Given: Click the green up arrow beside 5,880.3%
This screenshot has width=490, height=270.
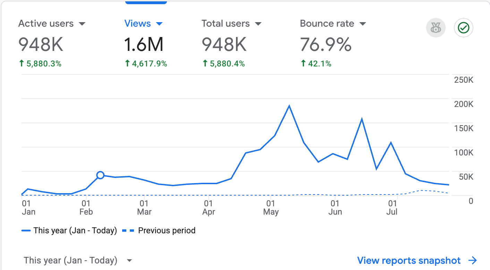Looking at the screenshot, I should (x=22, y=63).
